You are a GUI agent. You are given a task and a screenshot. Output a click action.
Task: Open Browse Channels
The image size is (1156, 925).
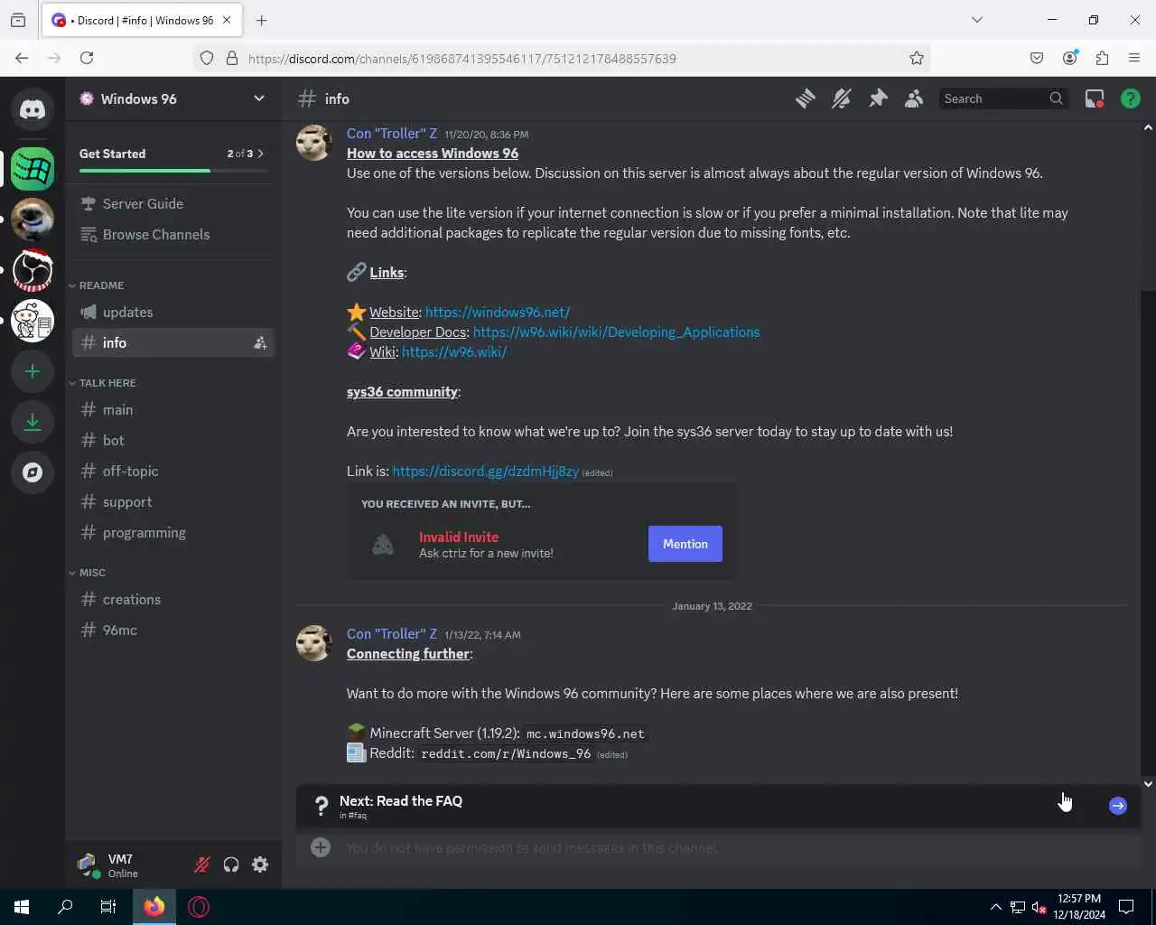click(173, 234)
